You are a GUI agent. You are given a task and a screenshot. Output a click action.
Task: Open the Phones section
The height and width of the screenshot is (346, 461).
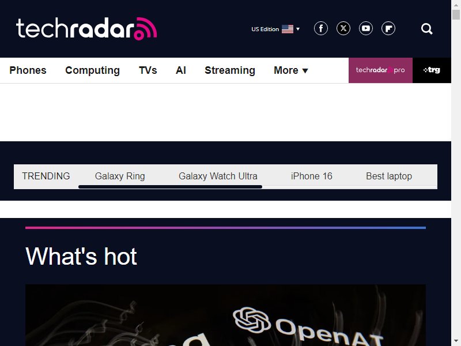(x=28, y=70)
